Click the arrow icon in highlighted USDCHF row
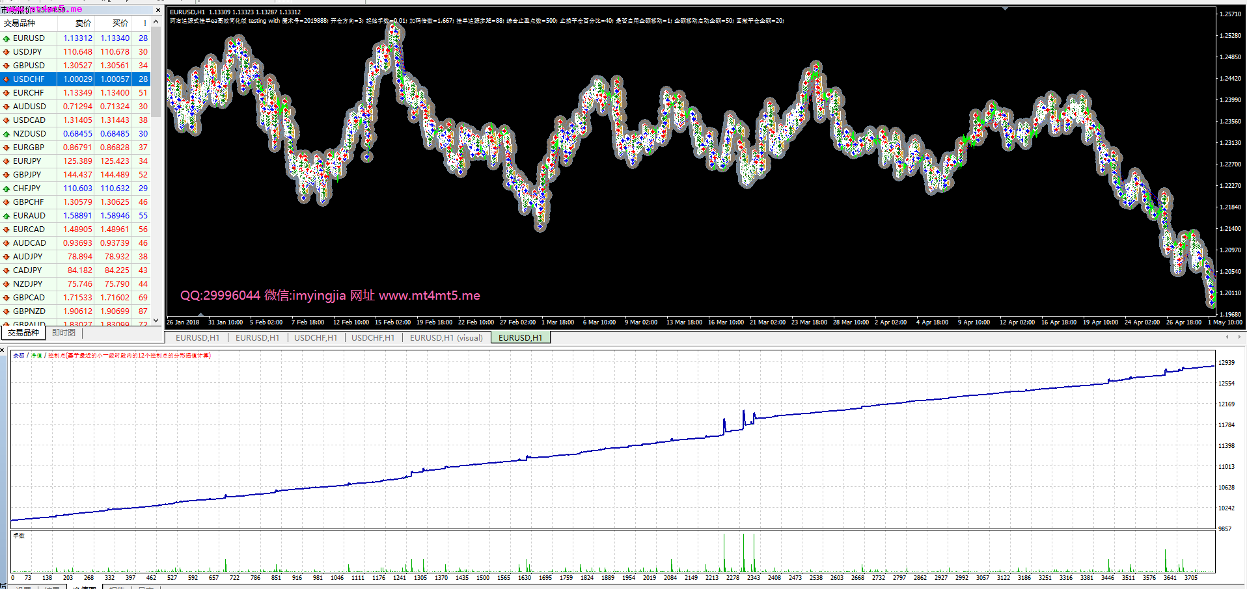Viewport: 1247px width, 589px height. pyautogui.click(x=6, y=79)
